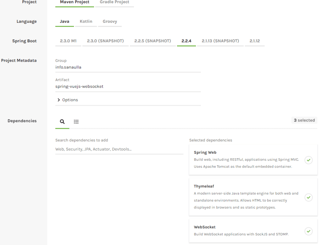
Task: Click the Selected dependencies heading
Action: pyautogui.click(x=210, y=140)
